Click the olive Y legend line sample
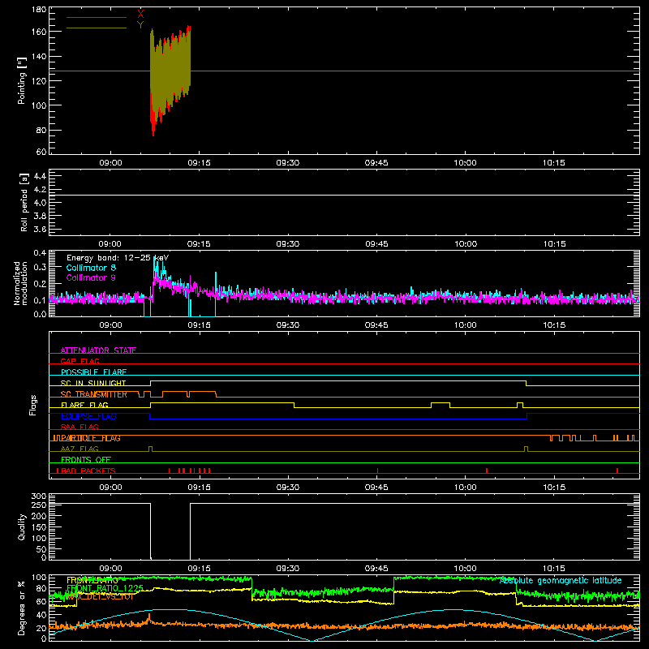649x649 pixels. [97, 28]
